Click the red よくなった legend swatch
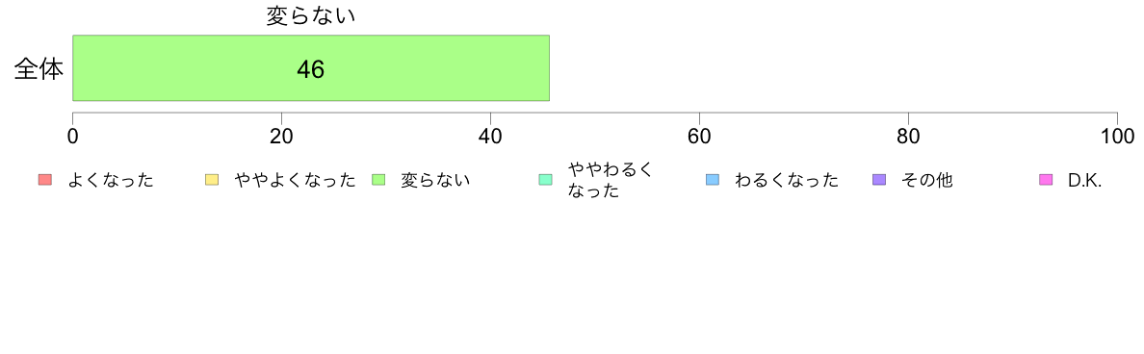Screen dimensions: 1144x354 pyautogui.click(x=44, y=180)
